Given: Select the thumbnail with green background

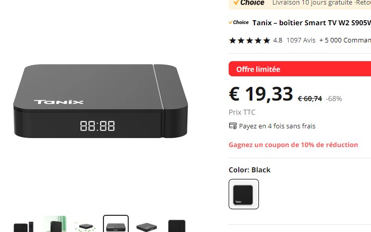Looking at the screenshot, I should (x=55, y=224).
